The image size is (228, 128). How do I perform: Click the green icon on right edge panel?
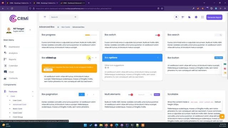225,64
